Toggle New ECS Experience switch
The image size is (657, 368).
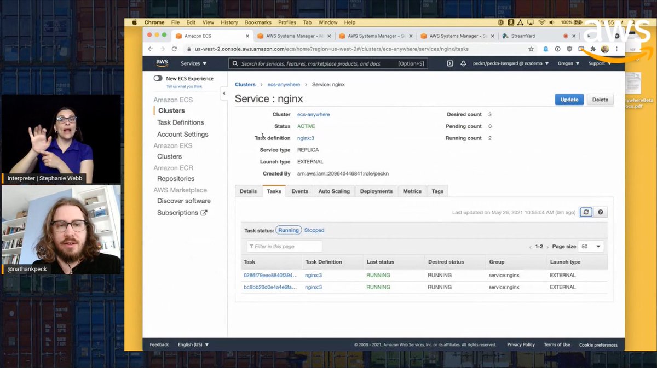pos(158,79)
